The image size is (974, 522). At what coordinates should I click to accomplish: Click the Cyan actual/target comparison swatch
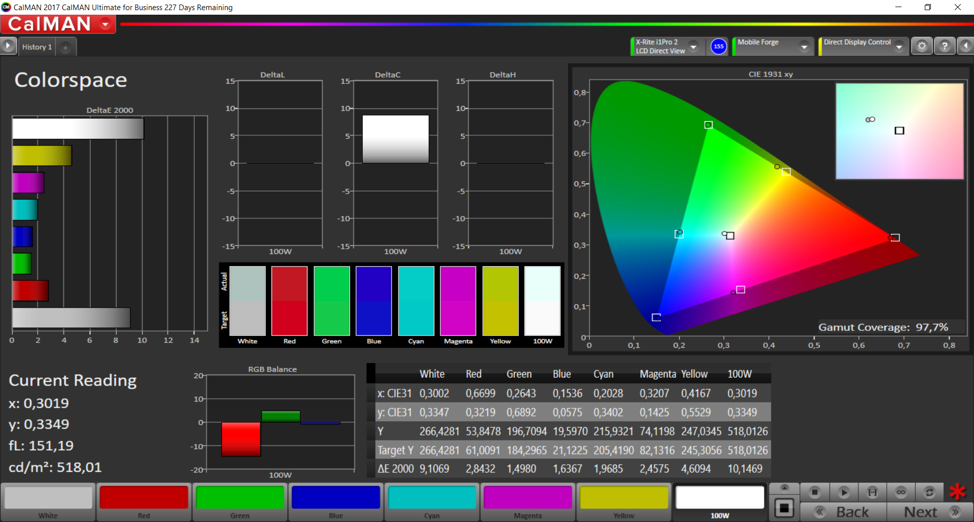pyautogui.click(x=416, y=301)
